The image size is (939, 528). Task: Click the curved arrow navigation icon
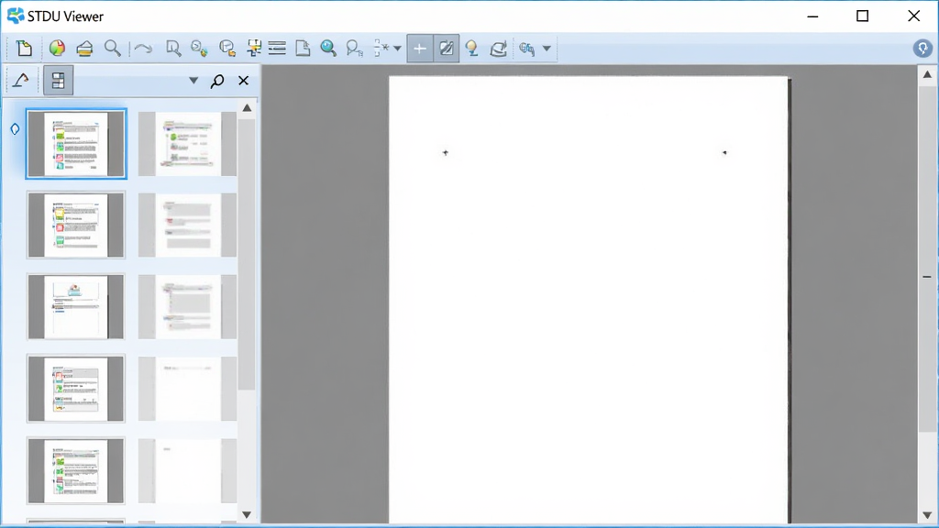pos(143,49)
